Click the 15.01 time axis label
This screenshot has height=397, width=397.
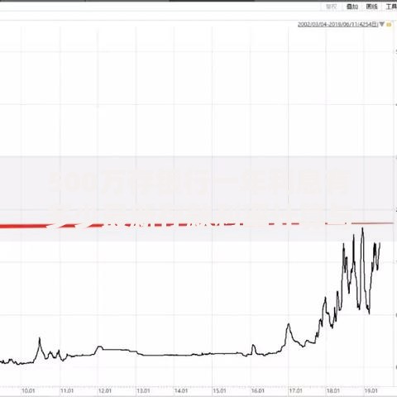219,390
